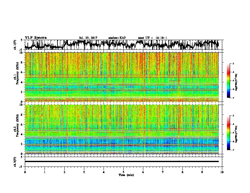The width and height of the screenshot is (250, 193).
Task: Click the ch.2 color bar log PSD label
Action: [x=236, y=134]
